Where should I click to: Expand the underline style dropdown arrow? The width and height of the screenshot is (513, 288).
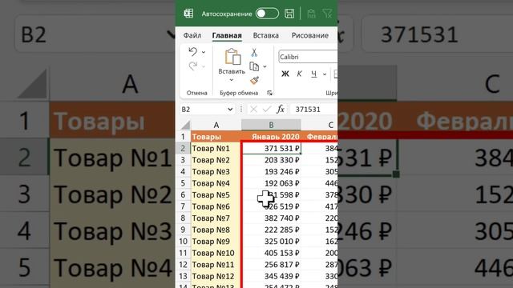point(325,74)
